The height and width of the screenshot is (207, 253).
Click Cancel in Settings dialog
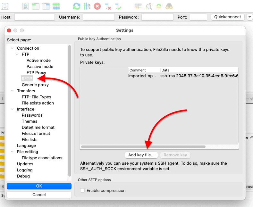click(39, 195)
